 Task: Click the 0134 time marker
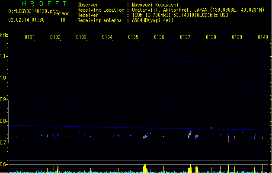pos(107,37)
